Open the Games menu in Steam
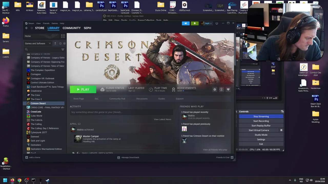 (x=55, y=23)
